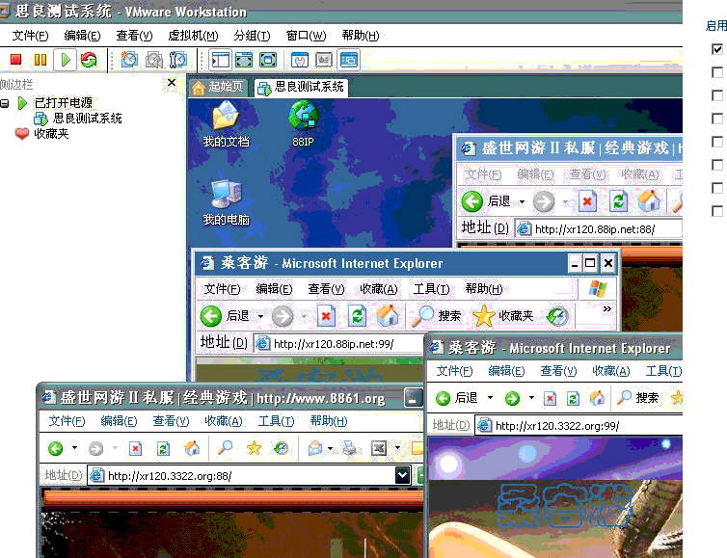This screenshot has height=558, width=727.
Task: Click address field http://xr120.3322.org:99/
Action: 579,425
